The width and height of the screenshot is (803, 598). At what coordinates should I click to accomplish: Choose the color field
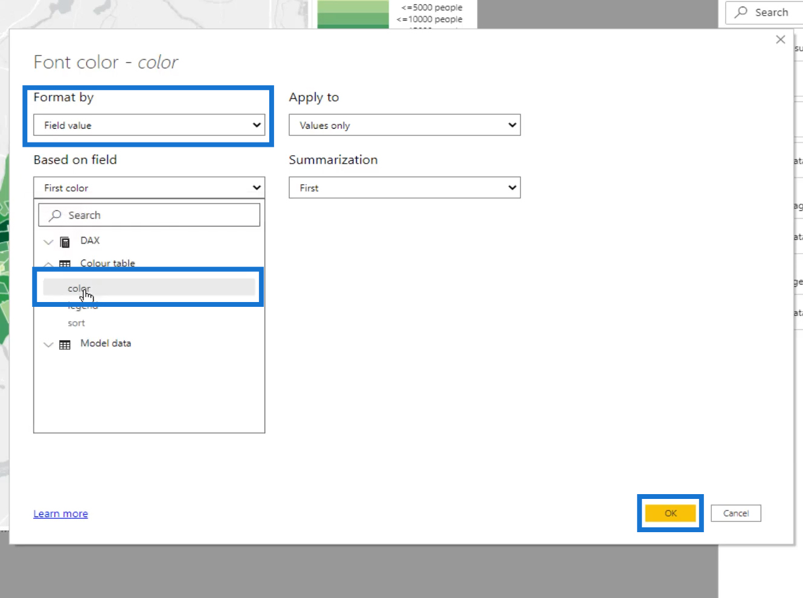click(149, 288)
